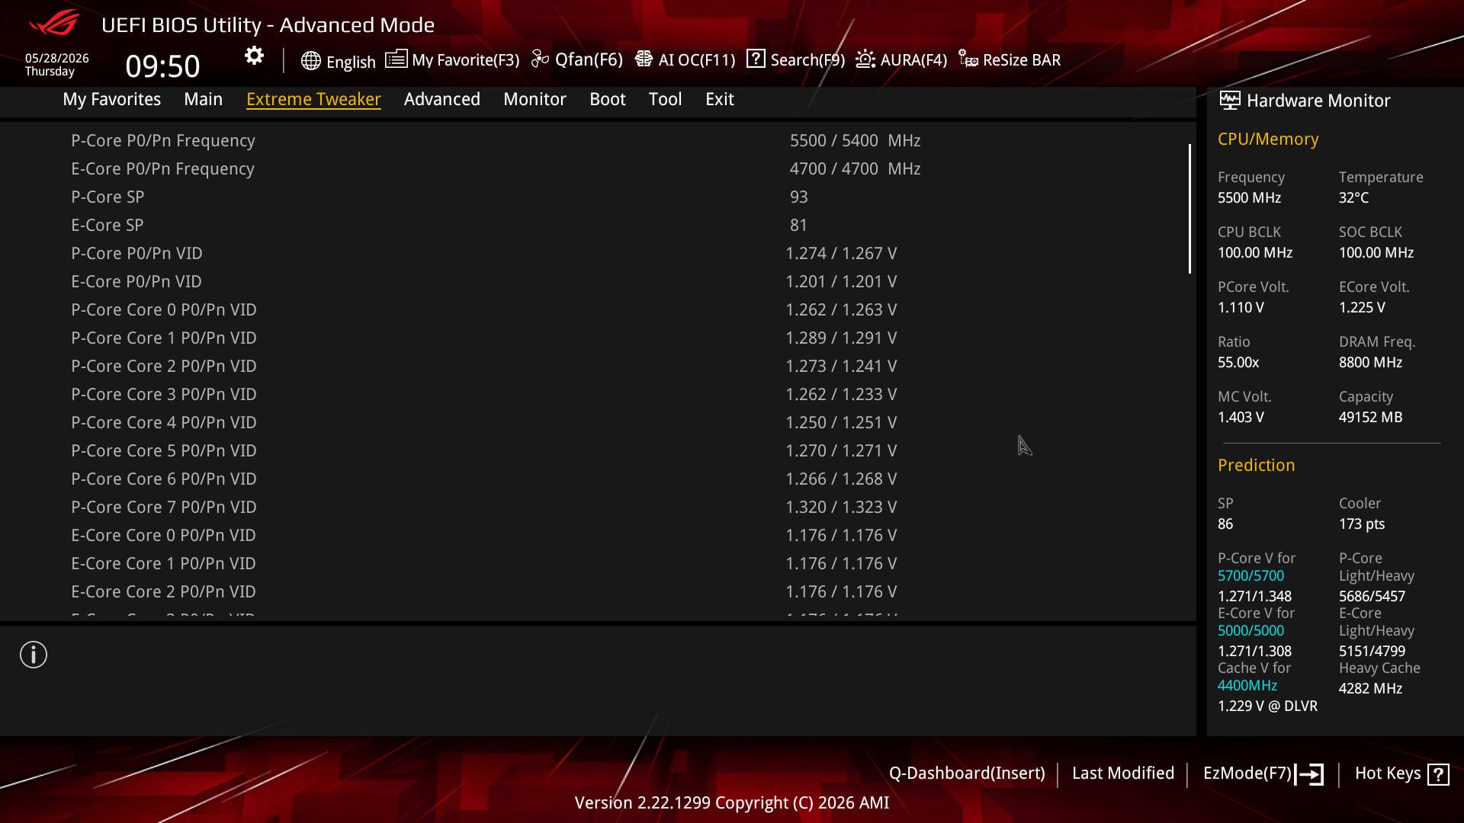Viewport: 1464px width, 823px height.
Task: Open the My Favorites tab
Action: tap(112, 99)
